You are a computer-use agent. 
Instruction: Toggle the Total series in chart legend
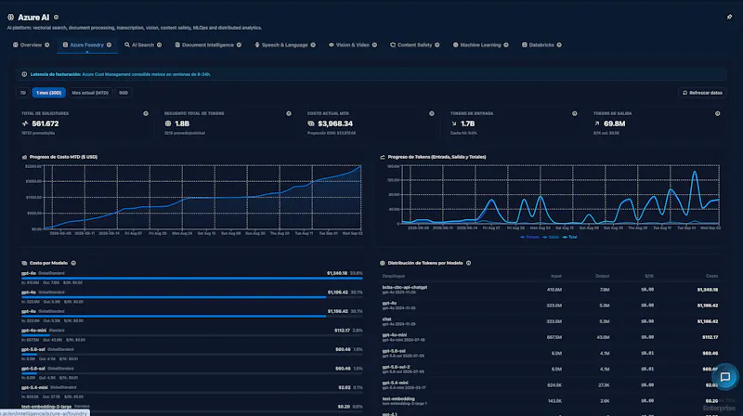point(570,237)
